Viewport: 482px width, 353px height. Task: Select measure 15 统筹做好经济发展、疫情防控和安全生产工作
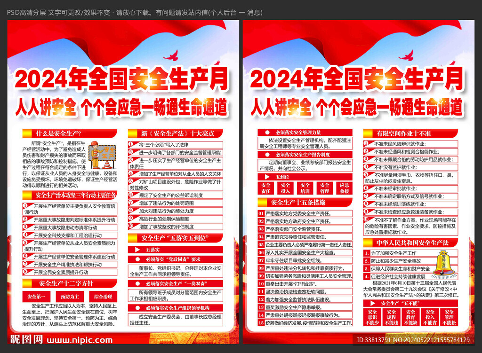point(305,323)
